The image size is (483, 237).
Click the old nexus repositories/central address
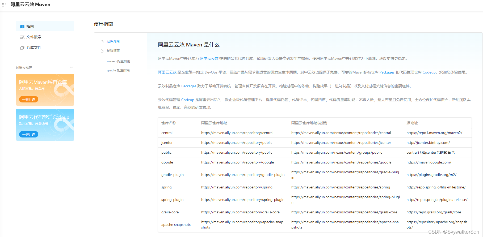point(341,133)
